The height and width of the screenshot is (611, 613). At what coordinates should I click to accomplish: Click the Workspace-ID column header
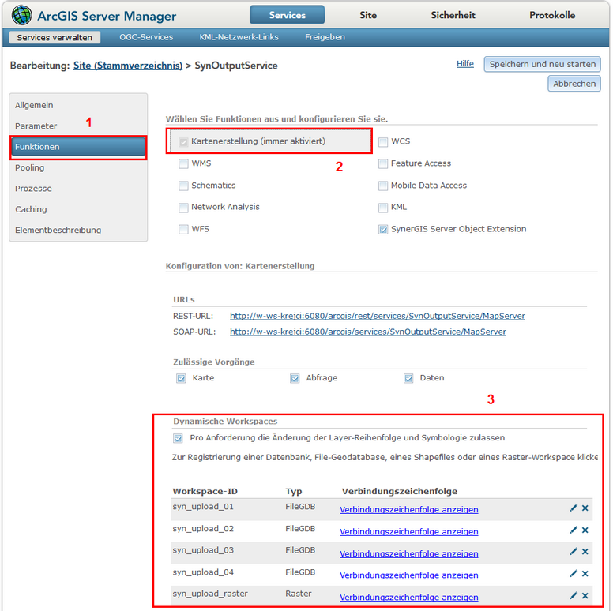(x=205, y=491)
